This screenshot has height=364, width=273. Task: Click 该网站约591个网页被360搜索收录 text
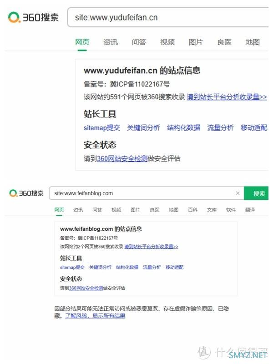(134, 97)
